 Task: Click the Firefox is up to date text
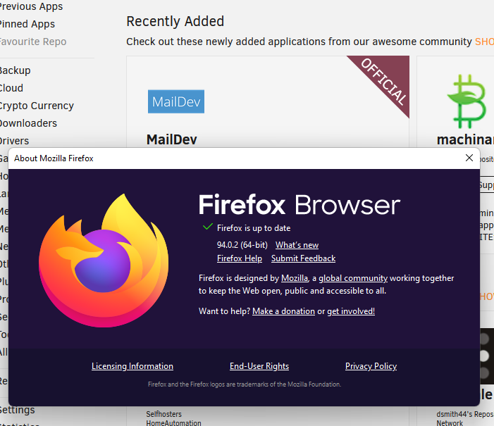(x=254, y=228)
